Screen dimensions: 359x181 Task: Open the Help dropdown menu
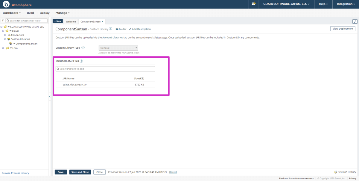[x=323, y=4]
